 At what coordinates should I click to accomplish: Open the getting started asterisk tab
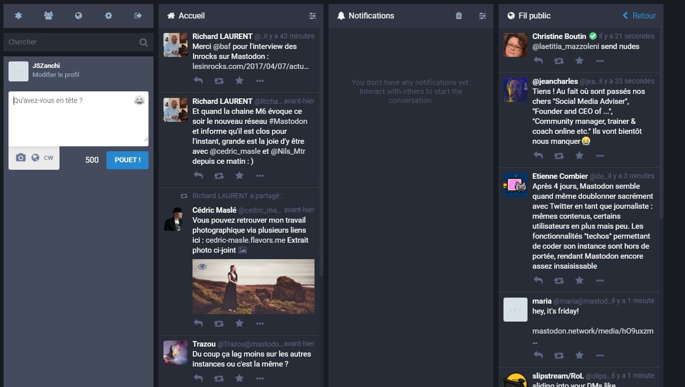[x=18, y=16]
